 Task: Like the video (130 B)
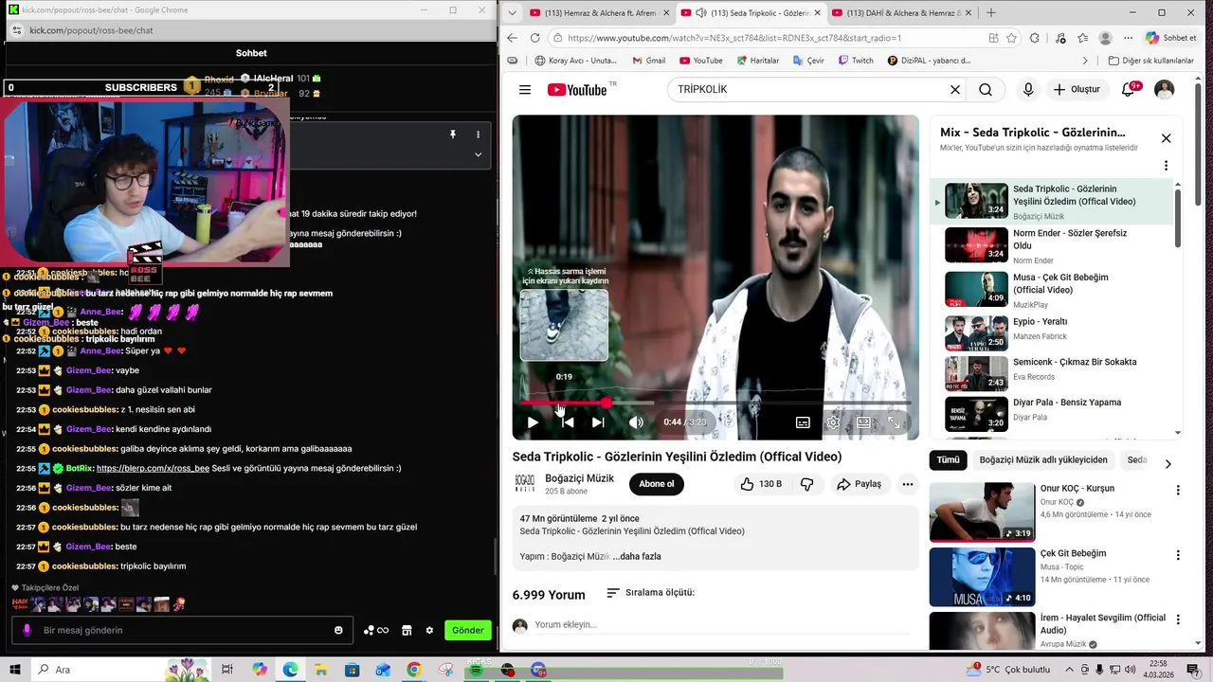pos(763,484)
